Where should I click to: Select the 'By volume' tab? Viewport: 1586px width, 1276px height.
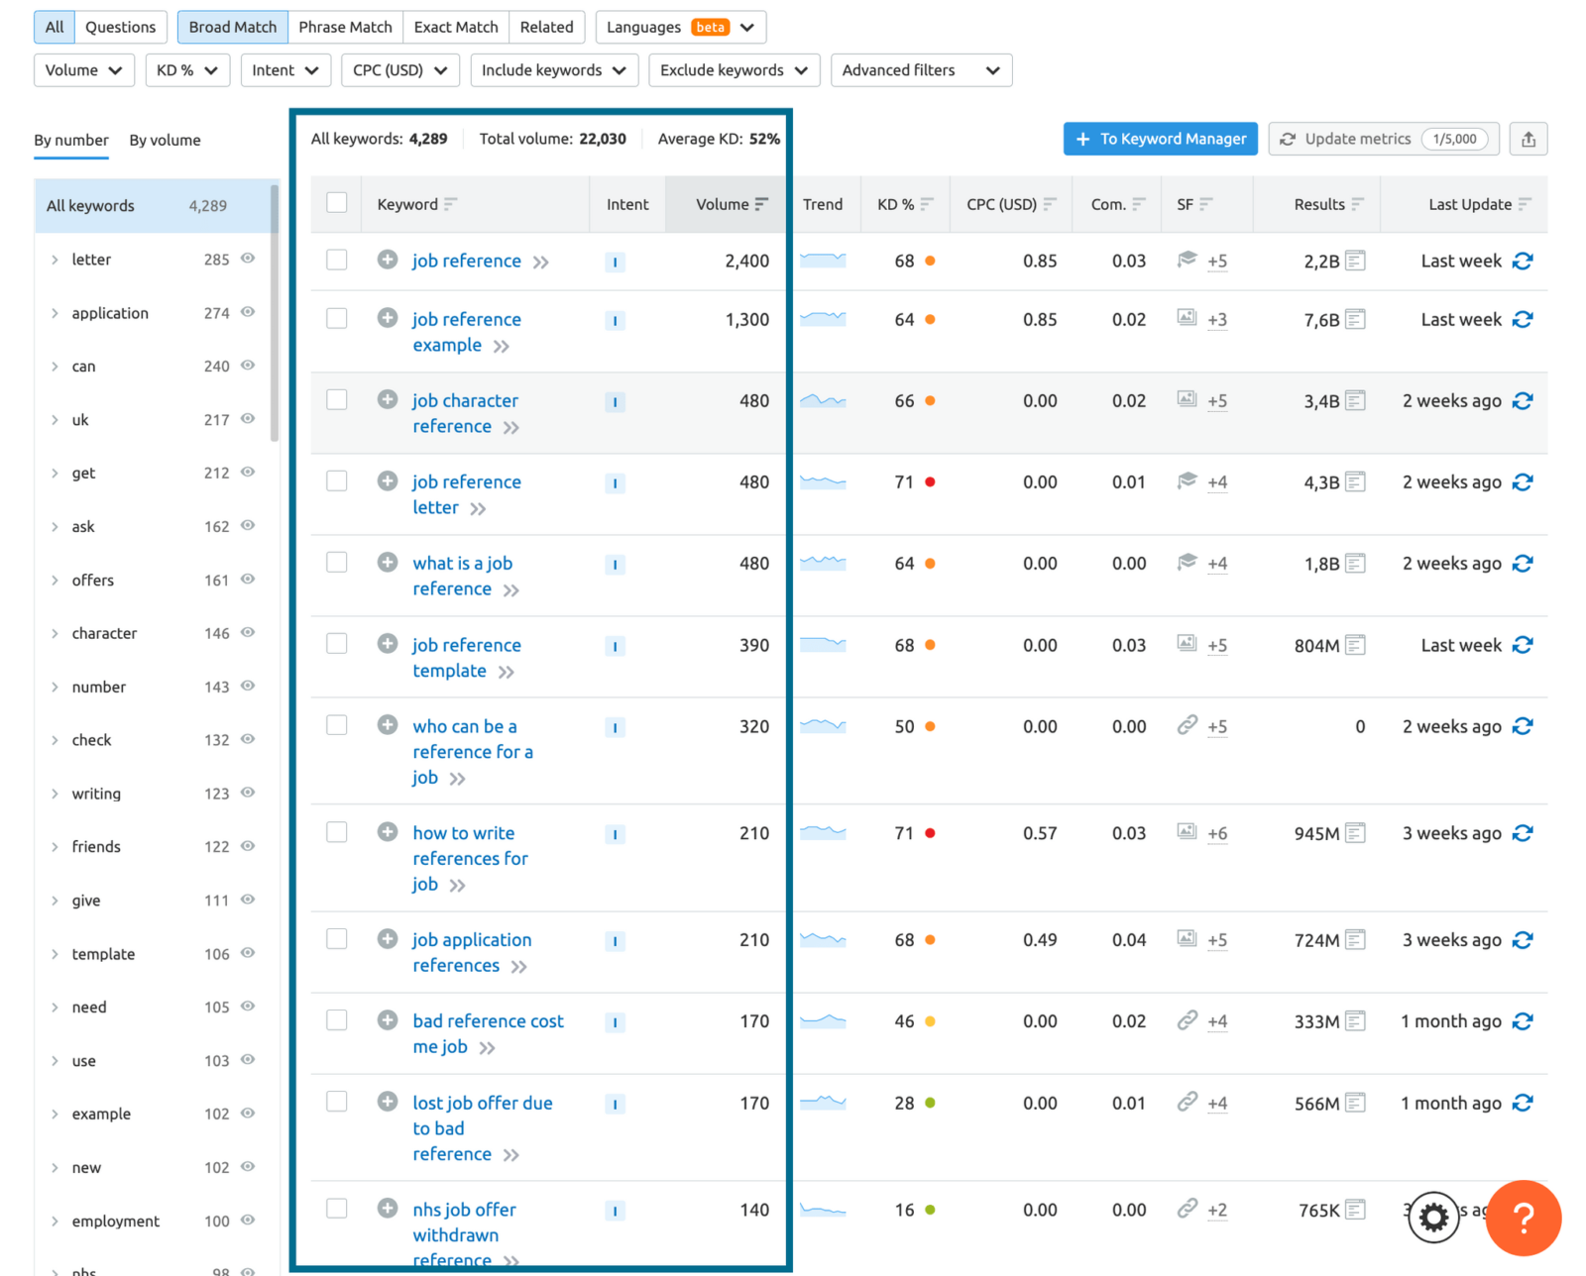[x=165, y=141]
